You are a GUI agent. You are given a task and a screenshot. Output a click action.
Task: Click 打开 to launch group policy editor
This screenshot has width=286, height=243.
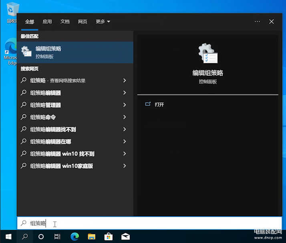[159, 104]
